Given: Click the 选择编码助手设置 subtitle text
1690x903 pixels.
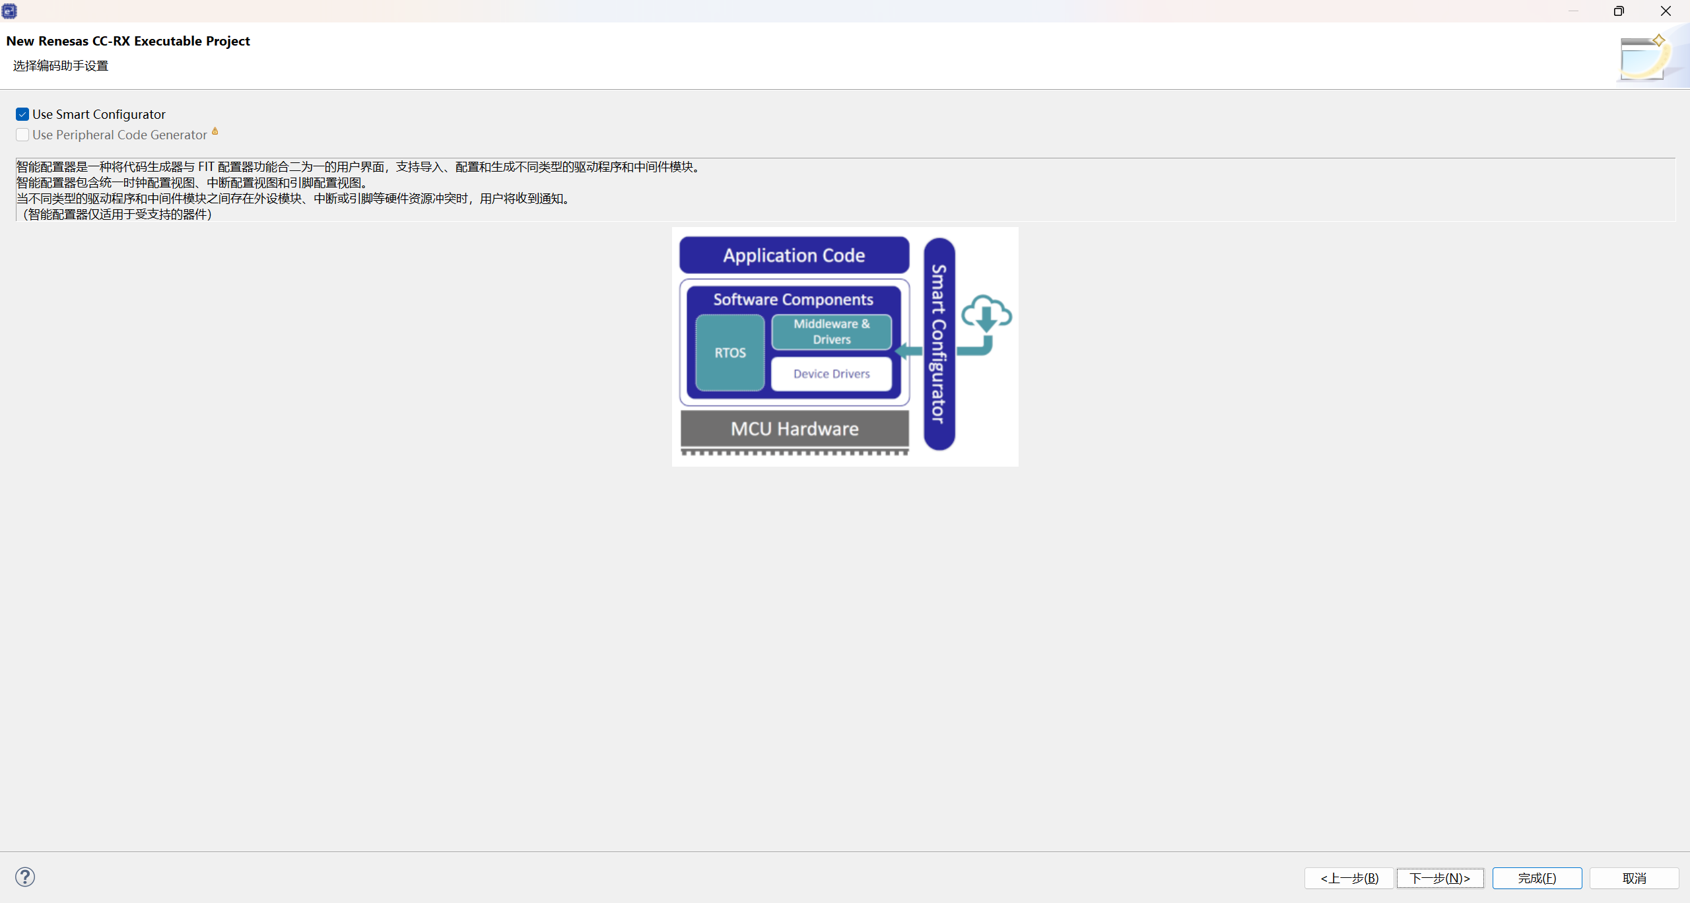Looking at the screenshot, I should pyautogui.click(x=61, y=66).
